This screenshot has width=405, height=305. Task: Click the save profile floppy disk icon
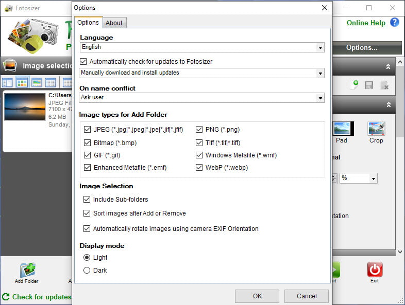[369, 85]
